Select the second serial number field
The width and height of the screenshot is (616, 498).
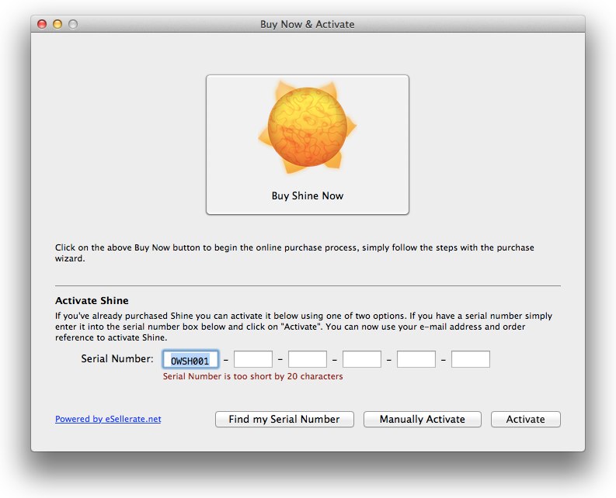253,359
